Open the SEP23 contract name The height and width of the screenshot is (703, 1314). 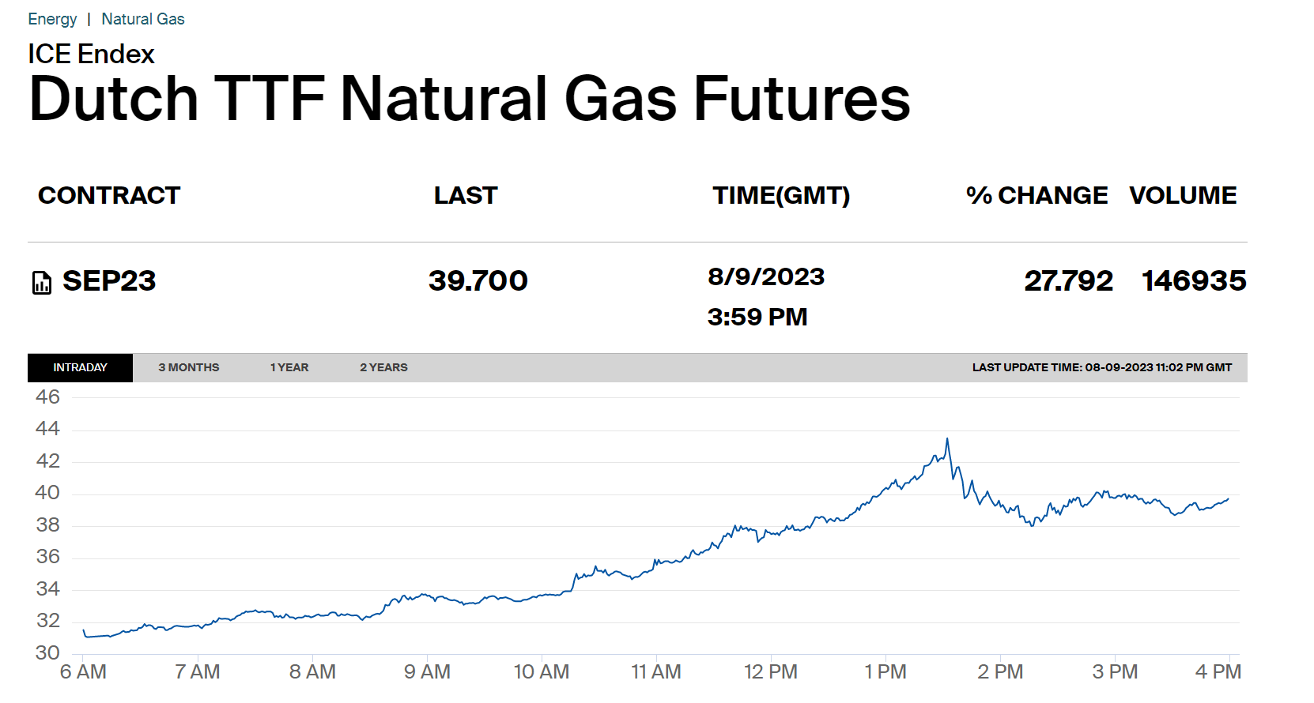[109, 280]
